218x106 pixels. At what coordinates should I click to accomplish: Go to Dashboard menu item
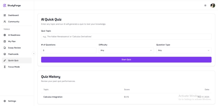coord(13,15)
